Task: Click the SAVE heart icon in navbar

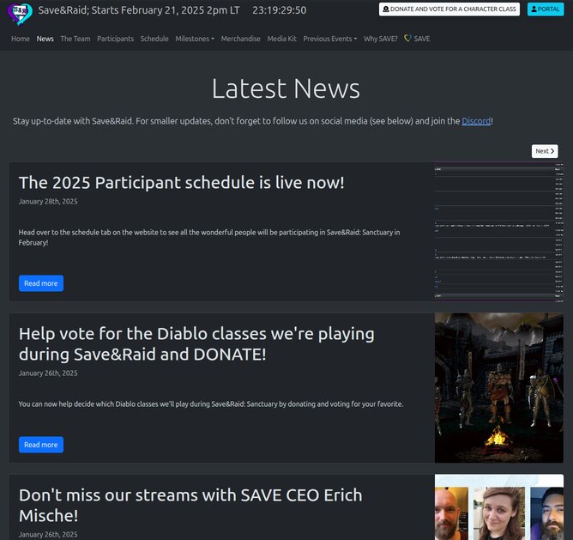Action: click(x=407, y=39)
